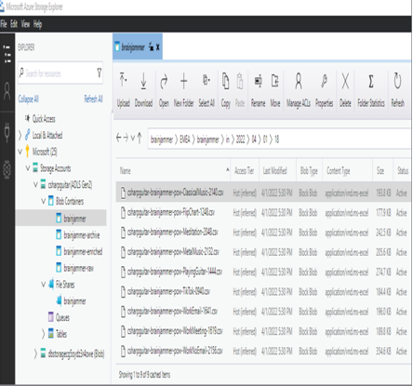
Task: Open the Edit menu
Action: [14, 24]
